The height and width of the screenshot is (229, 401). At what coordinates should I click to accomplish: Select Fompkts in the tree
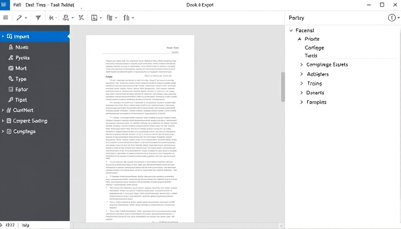coord(316,102)
